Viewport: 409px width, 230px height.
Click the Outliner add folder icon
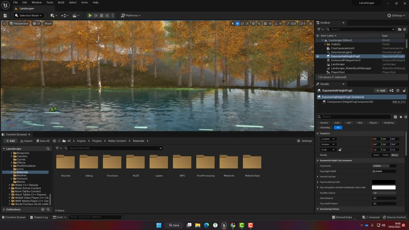point(400,29)
